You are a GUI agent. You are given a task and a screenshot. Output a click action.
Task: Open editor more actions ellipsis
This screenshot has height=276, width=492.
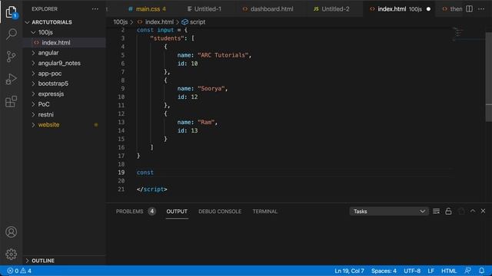(481, 9)
